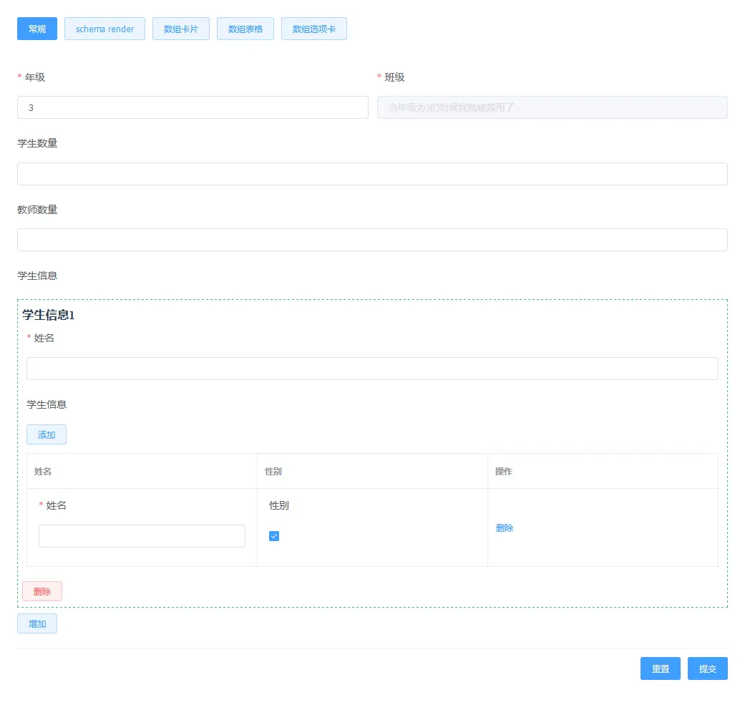Click the 姓名 field under 学生信息1
745x710 pixels.
372,369
